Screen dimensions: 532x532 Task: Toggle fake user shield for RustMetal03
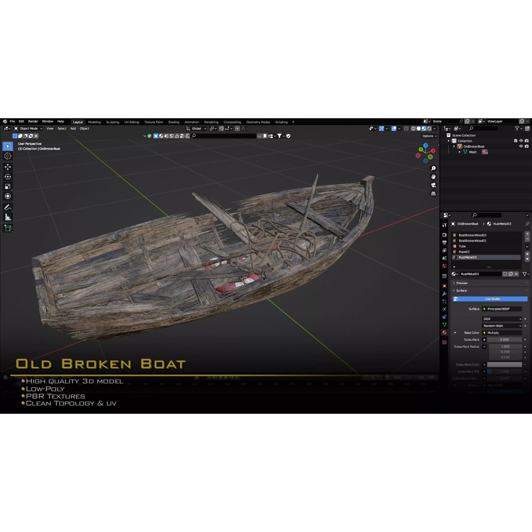tap(505, 274)
